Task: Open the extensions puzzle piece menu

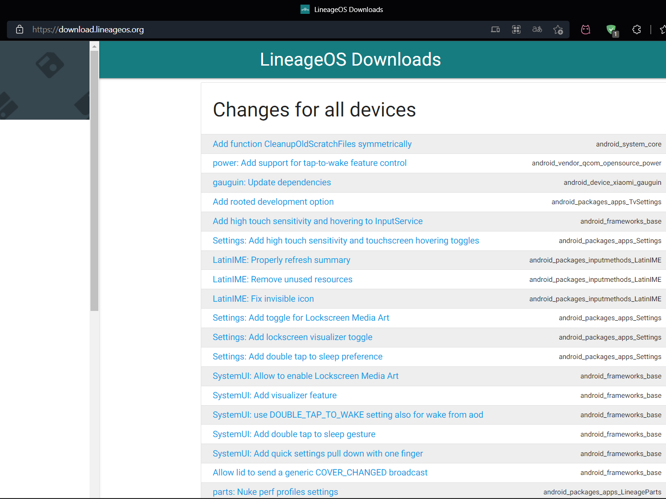Action: point(636,30)
